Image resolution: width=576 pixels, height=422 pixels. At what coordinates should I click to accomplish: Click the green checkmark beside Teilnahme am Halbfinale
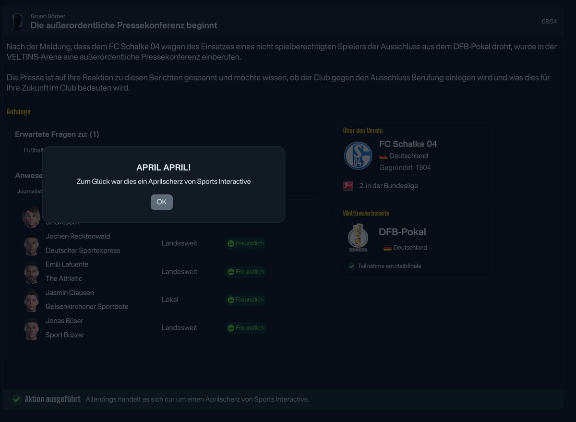(352, 266)
